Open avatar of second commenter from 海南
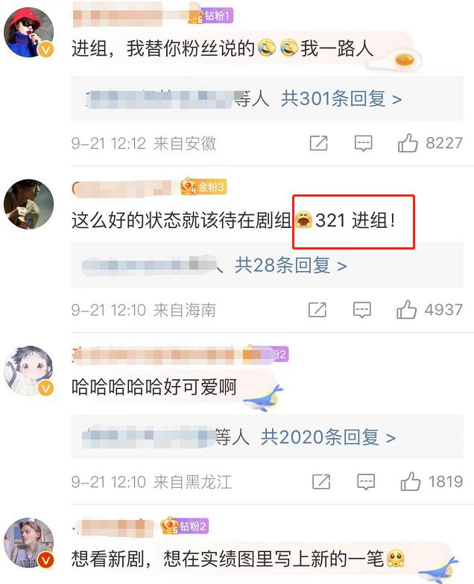This screenshot has width=474, height=584. [28, 204]
